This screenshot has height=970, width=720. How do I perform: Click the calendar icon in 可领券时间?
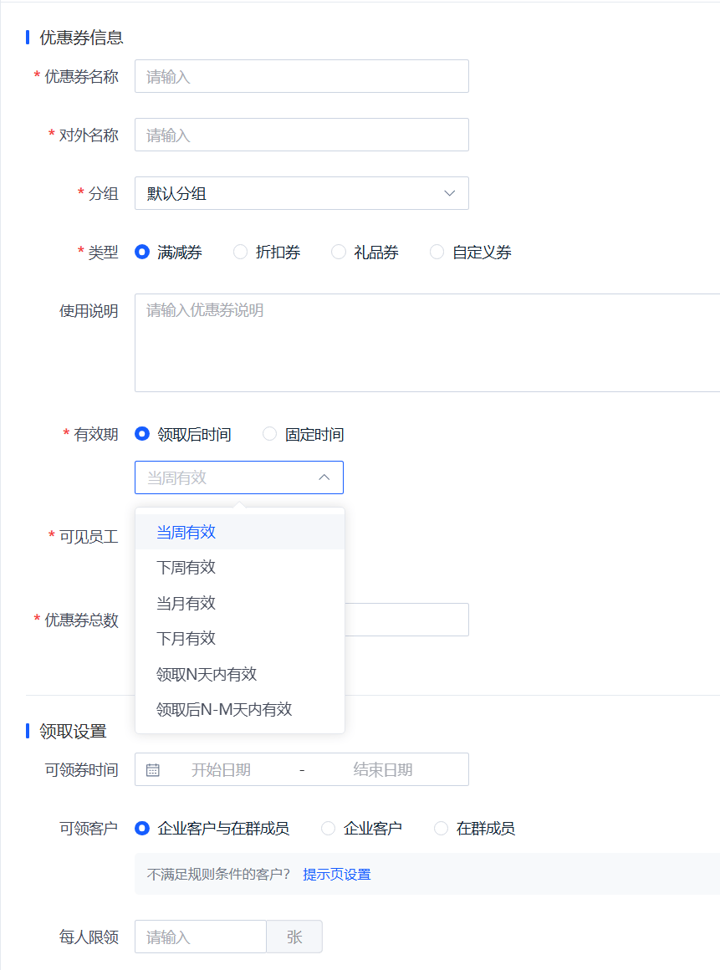pyautogui.click(x=153, y=769)
